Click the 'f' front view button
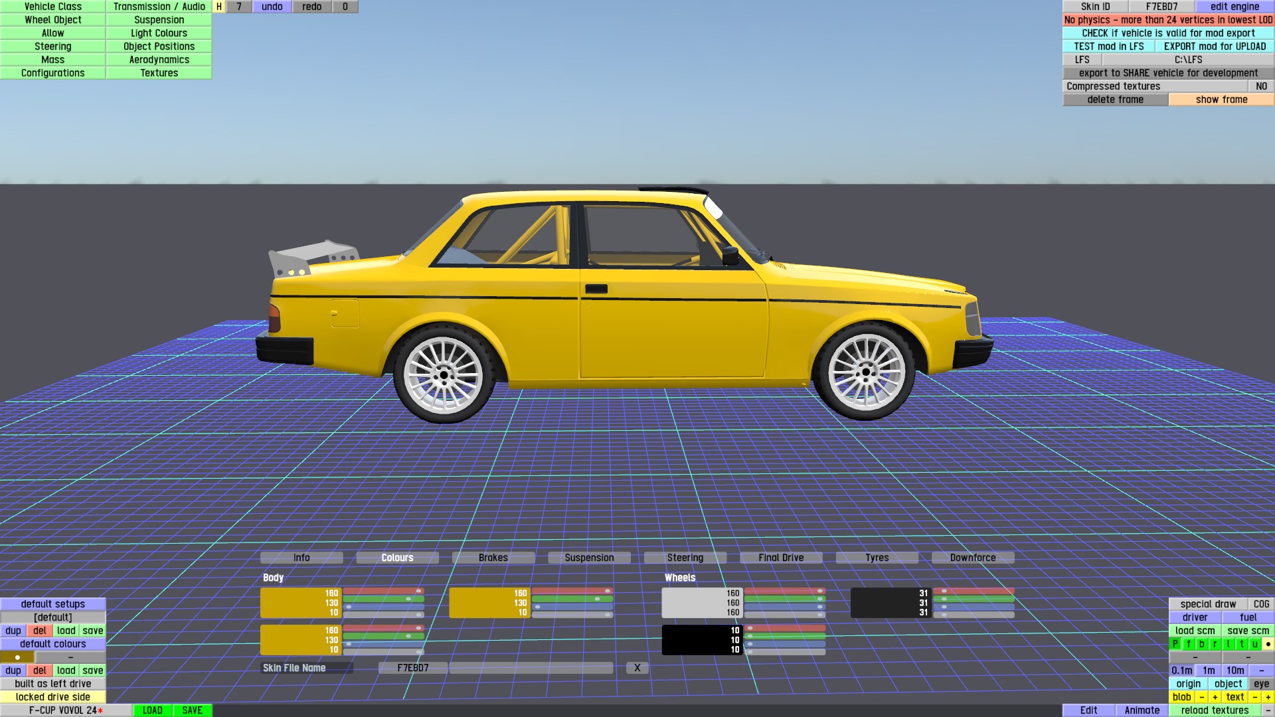Viewport: 1275px width, 717px height. (1189, 644)
